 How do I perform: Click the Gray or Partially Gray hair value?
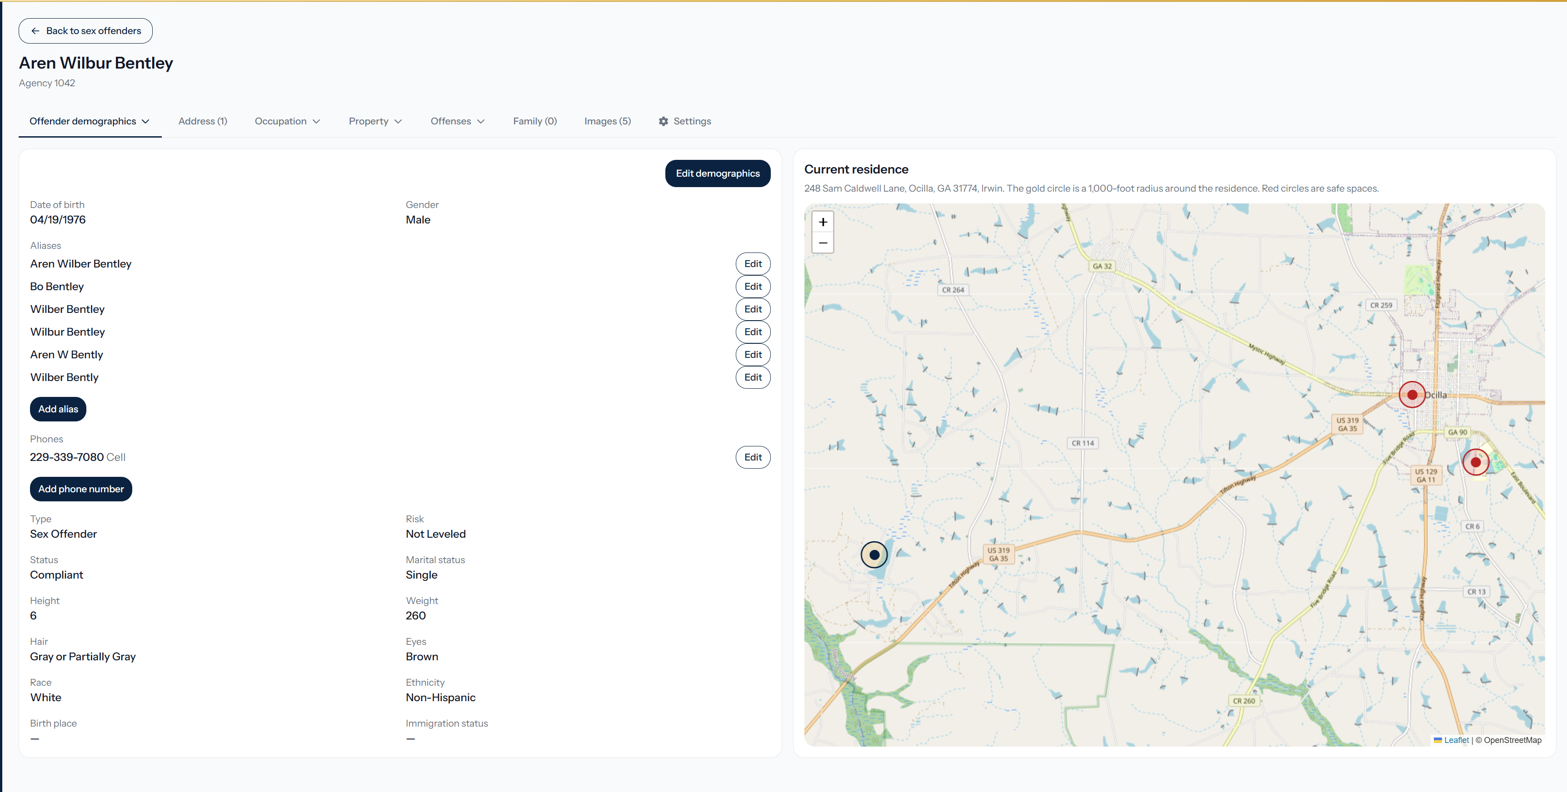[x=83, y=657]
